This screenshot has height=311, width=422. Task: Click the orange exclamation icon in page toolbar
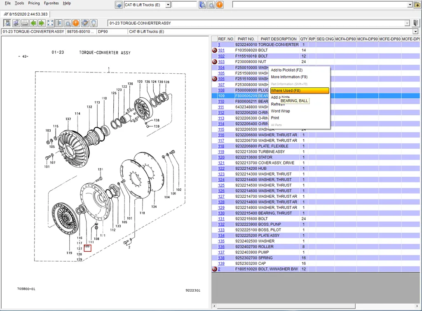[x=76, y=23]
